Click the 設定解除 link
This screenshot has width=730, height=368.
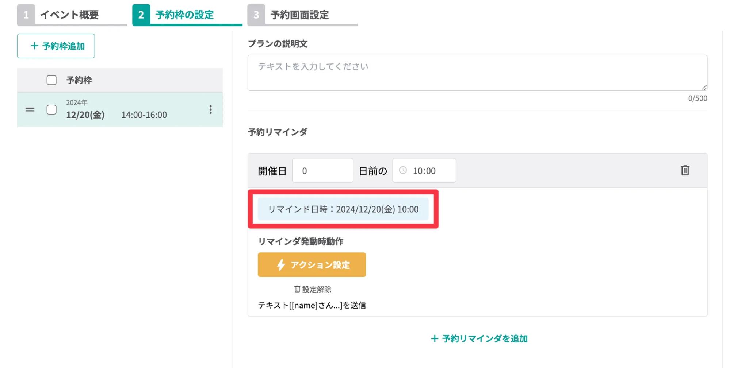pos(316,289)
